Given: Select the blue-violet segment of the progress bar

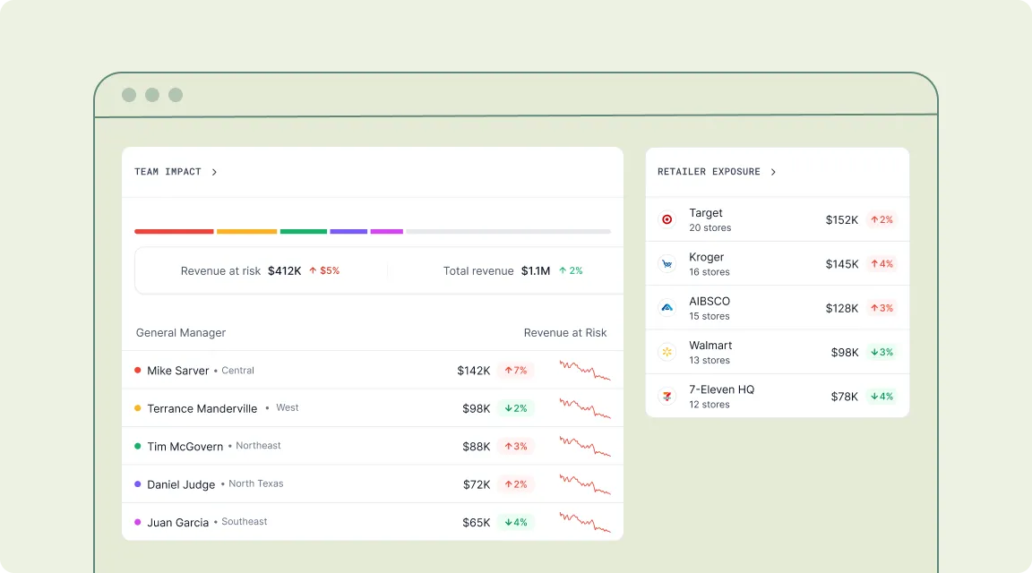Looking at the screenshot, I should coord(348,232).
